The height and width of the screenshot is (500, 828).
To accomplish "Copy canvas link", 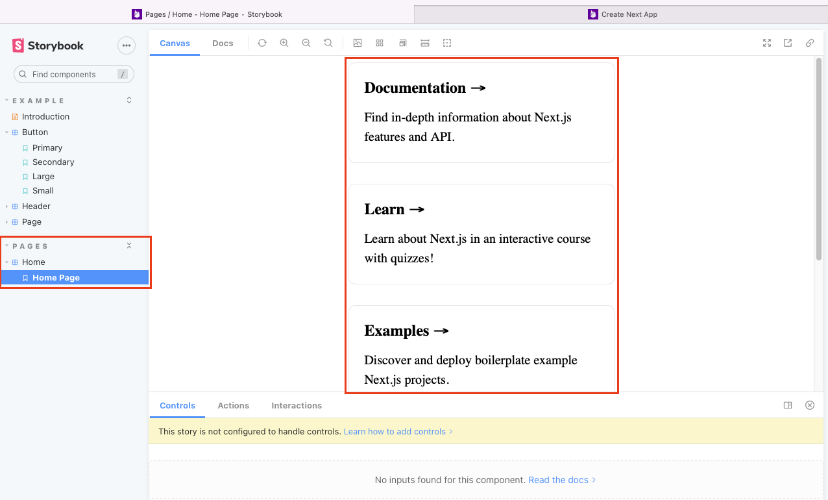I will (x=810, y=43).
